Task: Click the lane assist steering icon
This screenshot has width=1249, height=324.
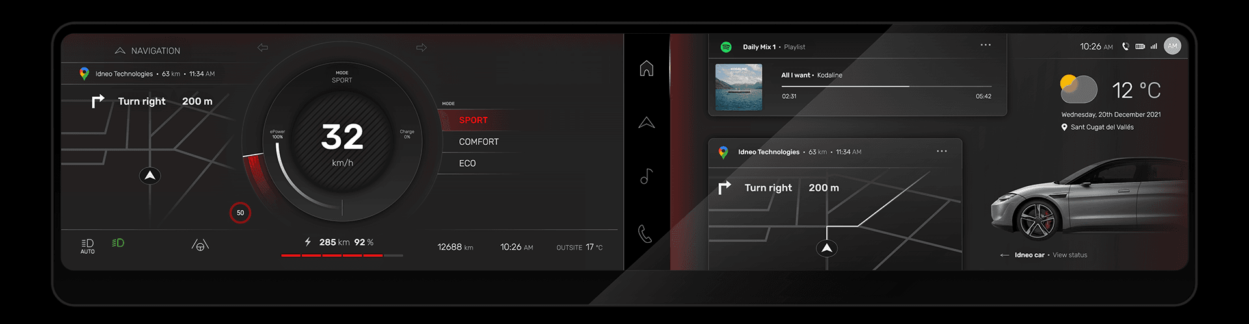Action: (x=200, y=245)
